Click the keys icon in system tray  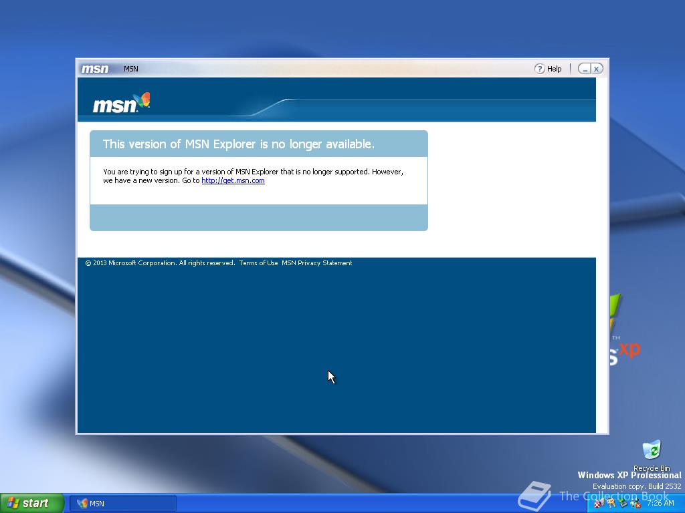(611, 503)
